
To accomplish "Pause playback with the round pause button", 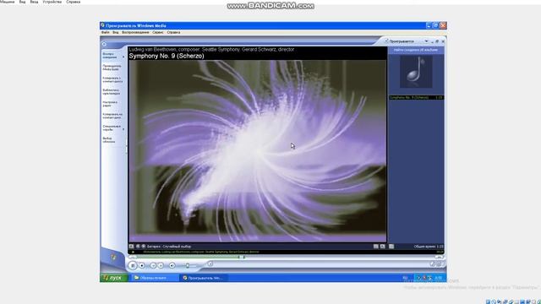I will [x=133, y=265].
